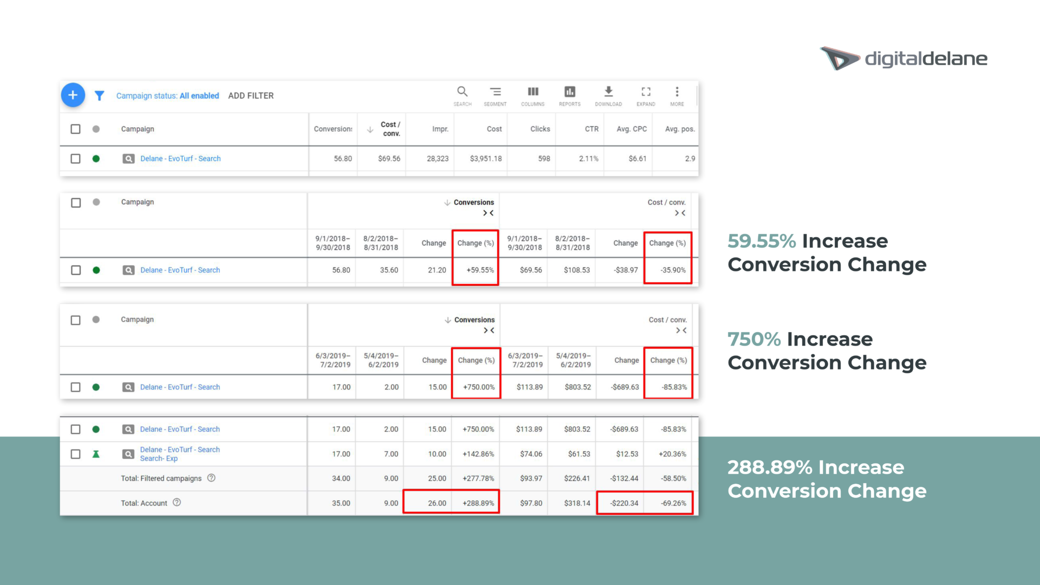Open the filter funnel icon

click(x=99, y=96)
